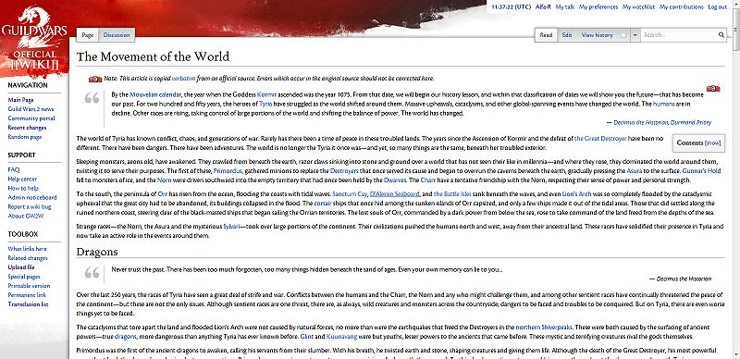This screenshot has width=740, height=359.
Task: Open What links here in toolbox
Action: [x=27, y=249]
